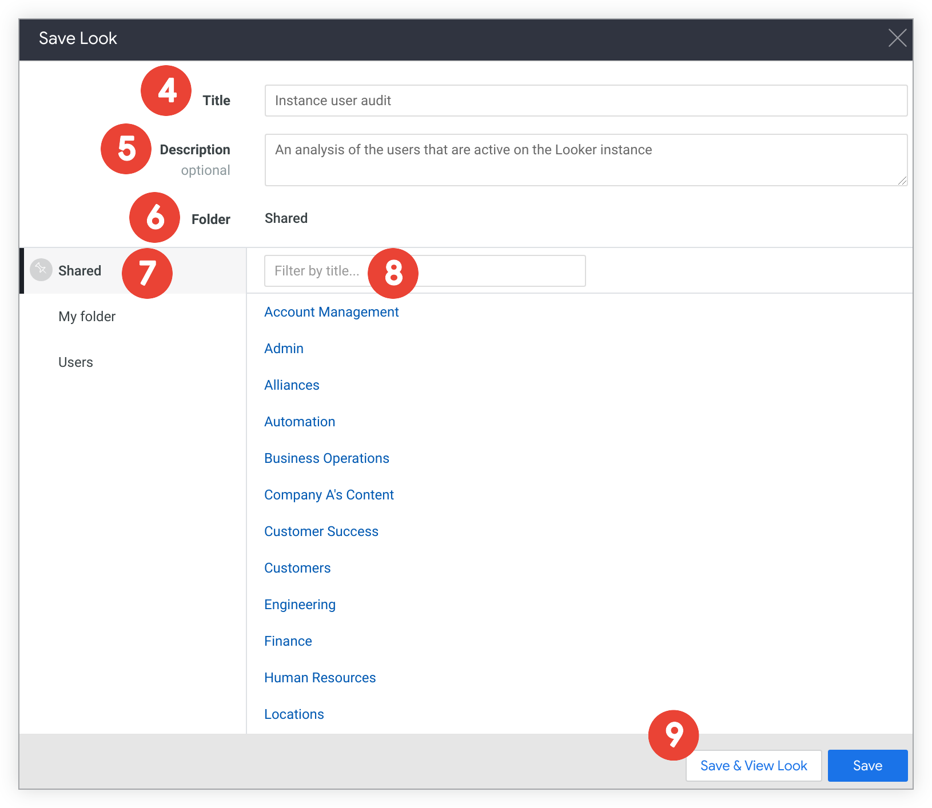The width and height of the screenshot is (932, 808).
Task: Open the Automation folder
Action: 300,422
